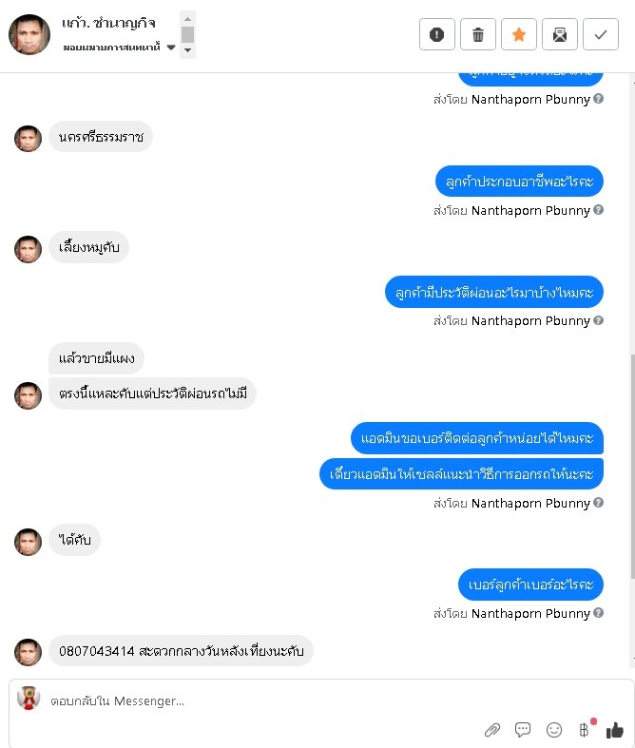Open the contact's large profile picture
Screen dimensions: 635x748
pos(29,34)
